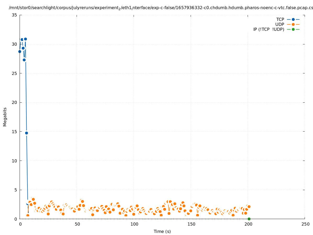The height and width of the screenshot is (235, 313).
Task: Click the 150 tick label on time axis
Action: [x=191, y=224]
